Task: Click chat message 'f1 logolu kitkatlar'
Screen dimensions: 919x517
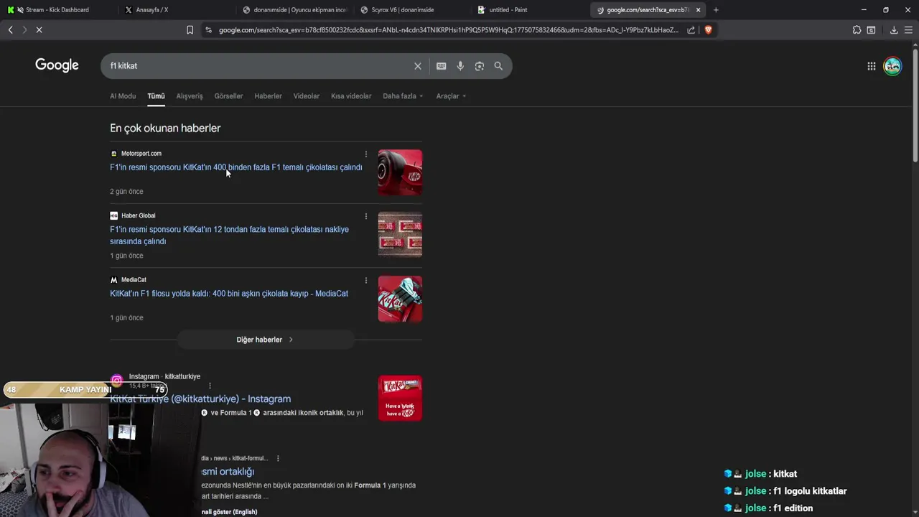Action: (x=810, y=491)
